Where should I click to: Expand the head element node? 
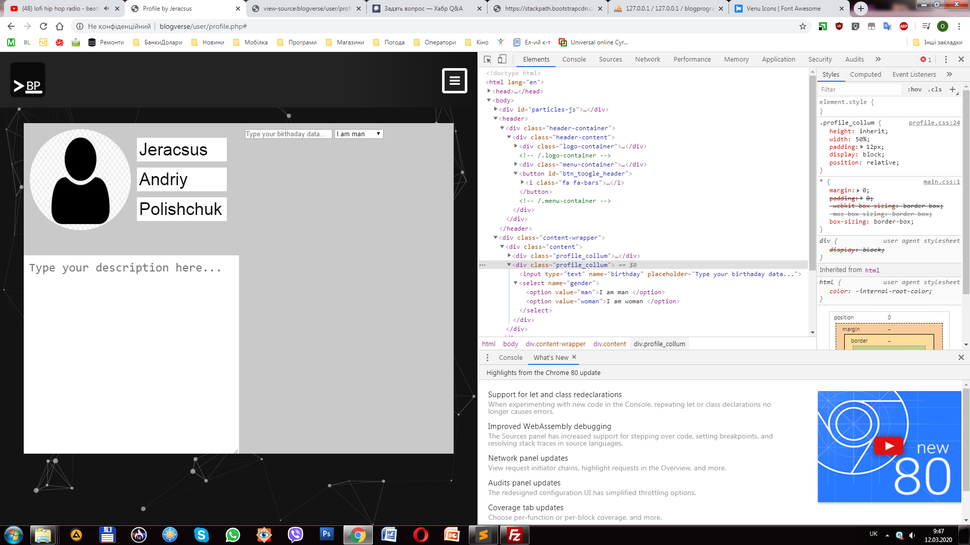pos(489,91)
